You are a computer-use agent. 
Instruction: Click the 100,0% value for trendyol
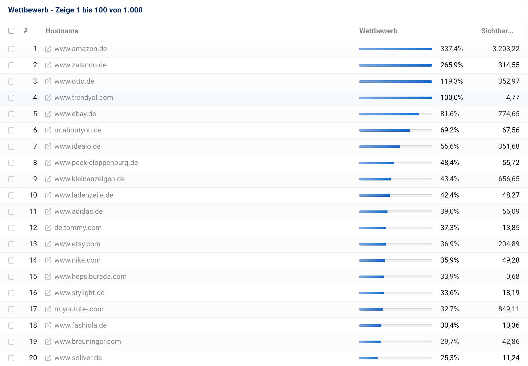452,98
